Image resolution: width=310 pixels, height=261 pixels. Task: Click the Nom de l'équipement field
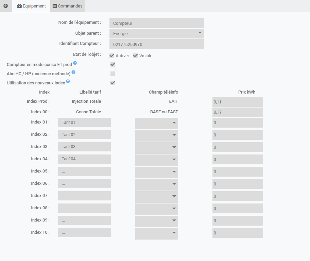[157, 23]
